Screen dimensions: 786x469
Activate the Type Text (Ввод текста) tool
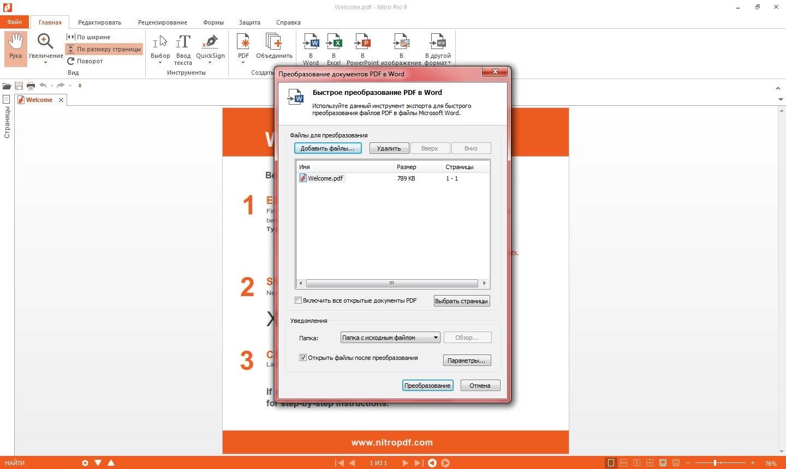coord(183,42)
